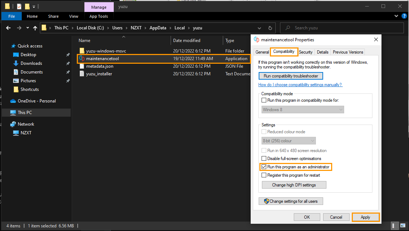
Task: Click the New folder quick access icon
Action: tap(27, 6)
